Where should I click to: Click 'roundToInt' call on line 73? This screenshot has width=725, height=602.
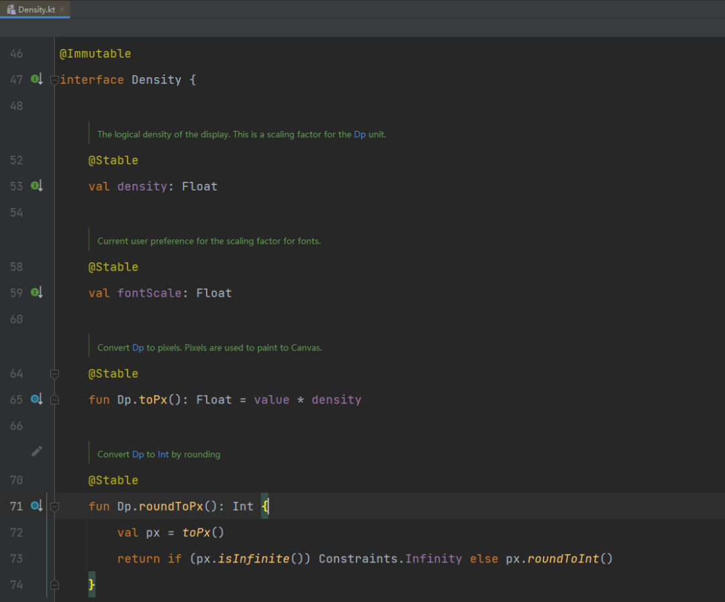(563, 559)
